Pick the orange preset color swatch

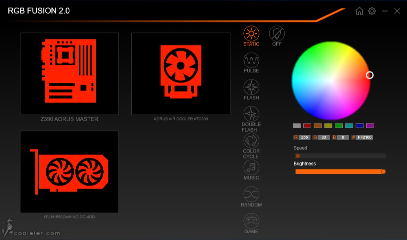tap(318, 125)
